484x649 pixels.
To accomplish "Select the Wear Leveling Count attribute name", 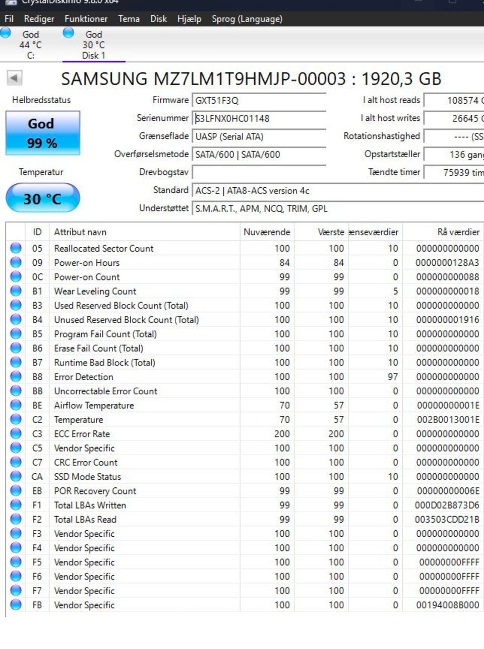I will [x=95, y=291].
